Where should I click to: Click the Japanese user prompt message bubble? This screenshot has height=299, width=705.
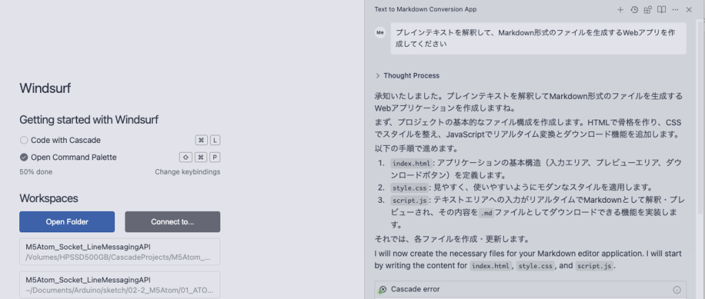[538, 38]
